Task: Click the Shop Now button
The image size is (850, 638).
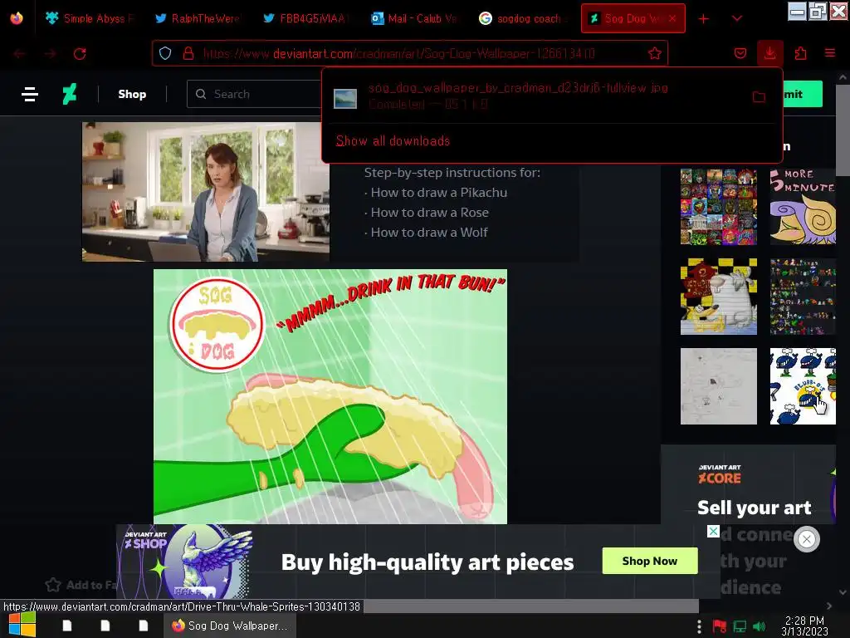Action: point(649,561)
